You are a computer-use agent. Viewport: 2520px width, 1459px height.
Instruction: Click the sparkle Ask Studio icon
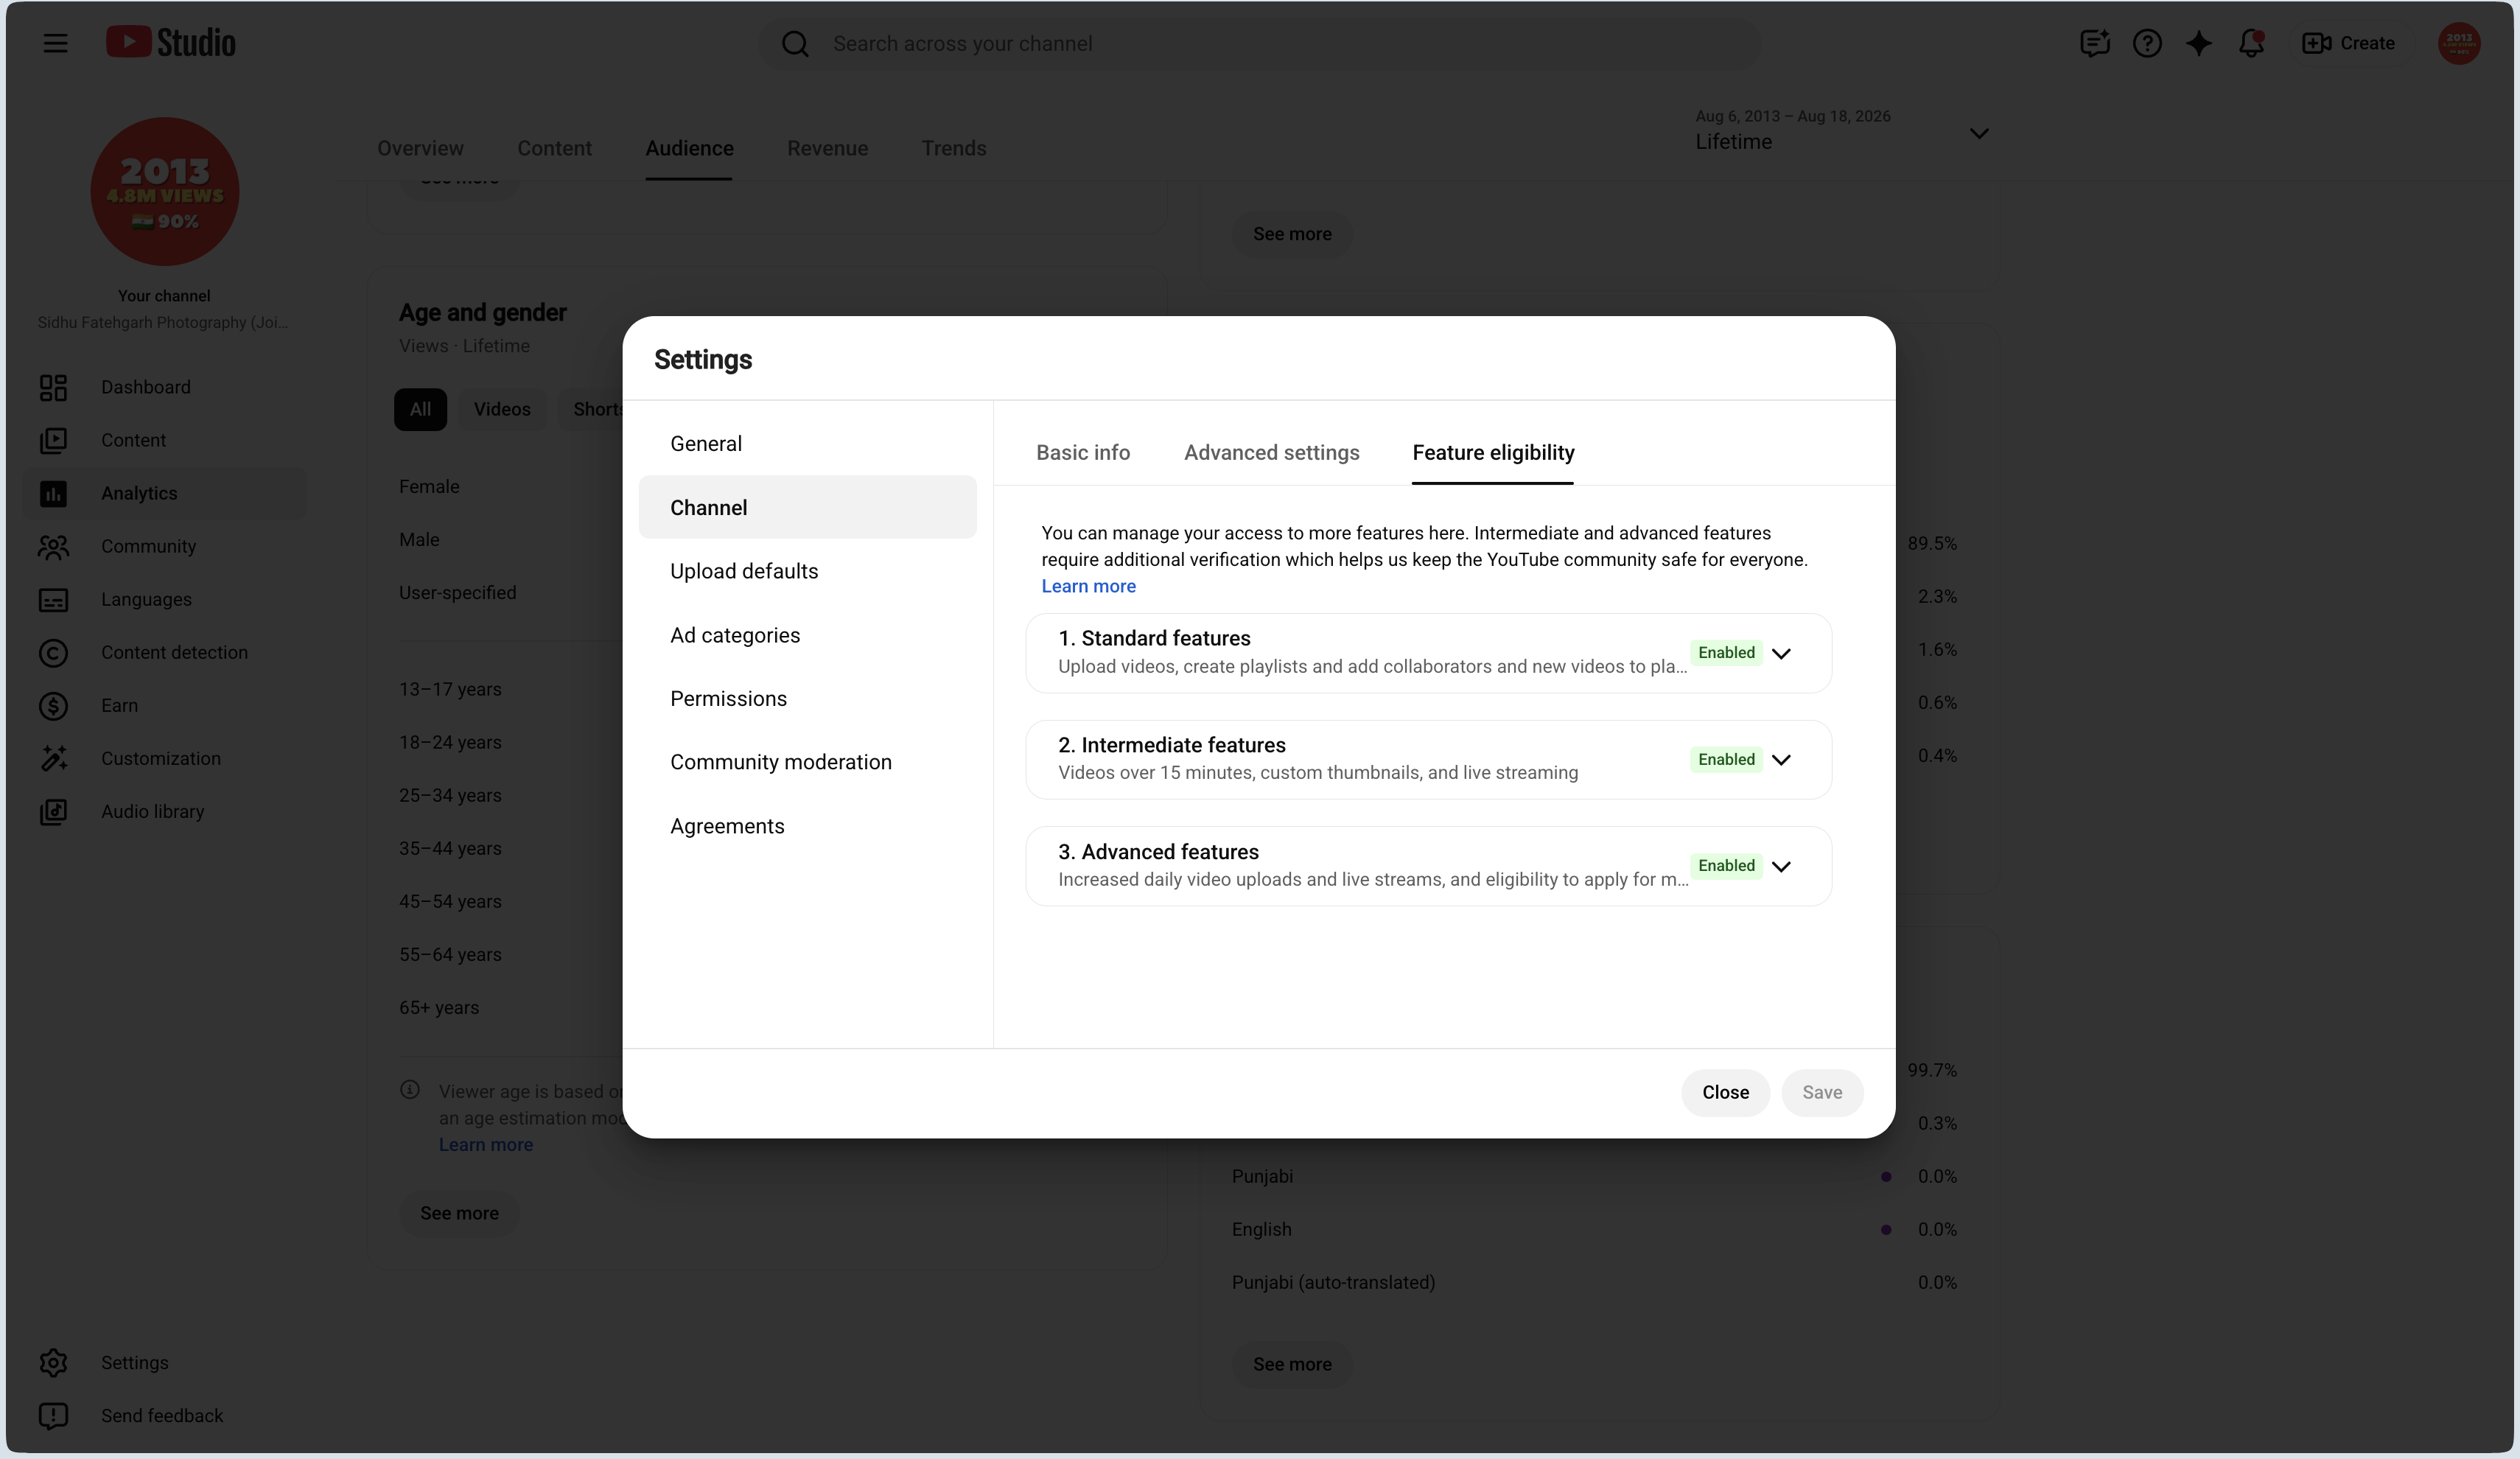2199,43
